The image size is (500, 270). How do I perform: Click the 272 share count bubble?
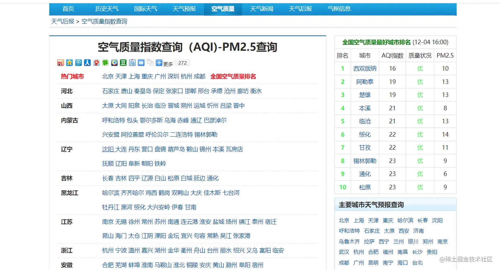pyautogui.click(x=182, y=63)
